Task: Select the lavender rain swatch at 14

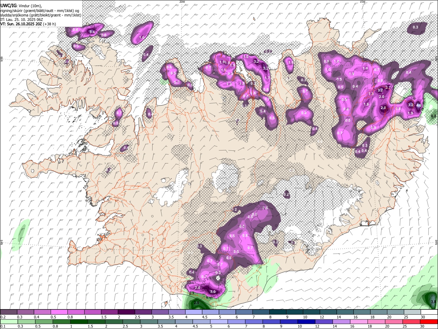Action: [341, 321]
